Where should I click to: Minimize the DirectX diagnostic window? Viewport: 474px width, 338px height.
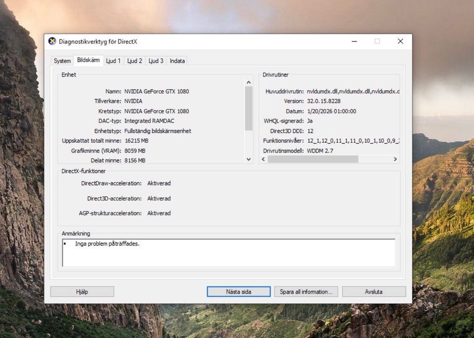(x=354, y=41)
